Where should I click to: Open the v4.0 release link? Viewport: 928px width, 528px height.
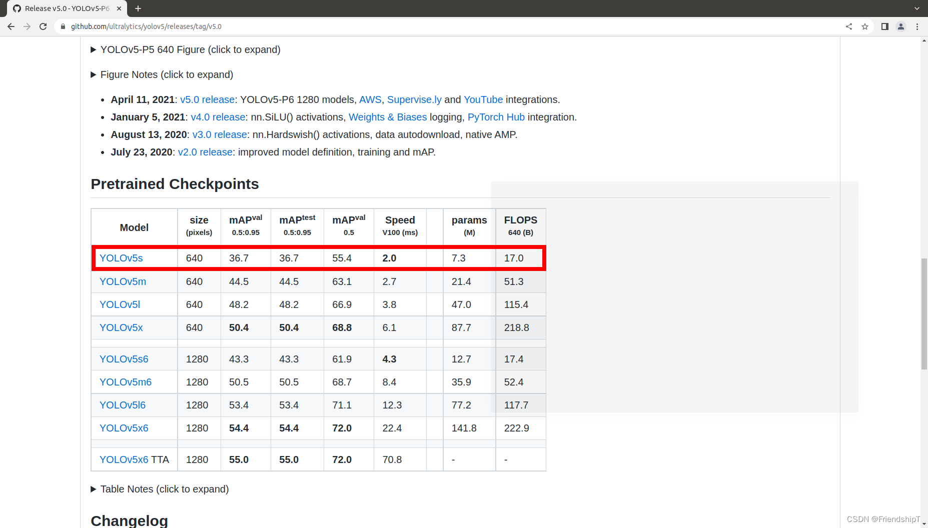pyautogui.click(x=218, y=117)
